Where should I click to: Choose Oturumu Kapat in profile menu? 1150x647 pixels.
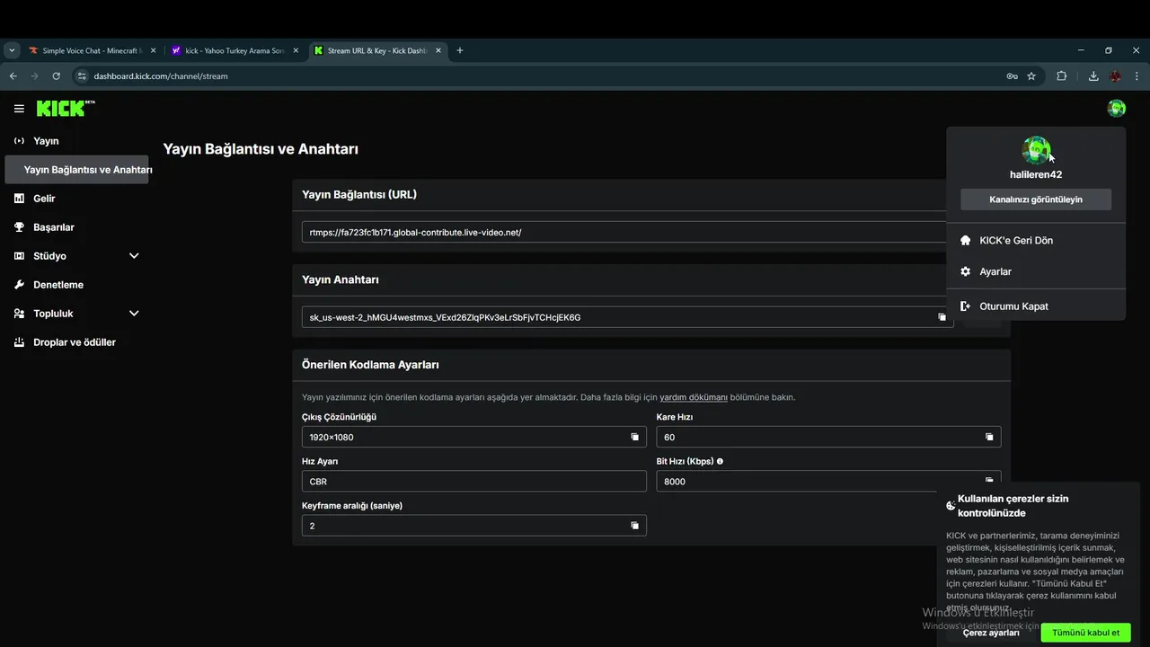coord(1013,306)
